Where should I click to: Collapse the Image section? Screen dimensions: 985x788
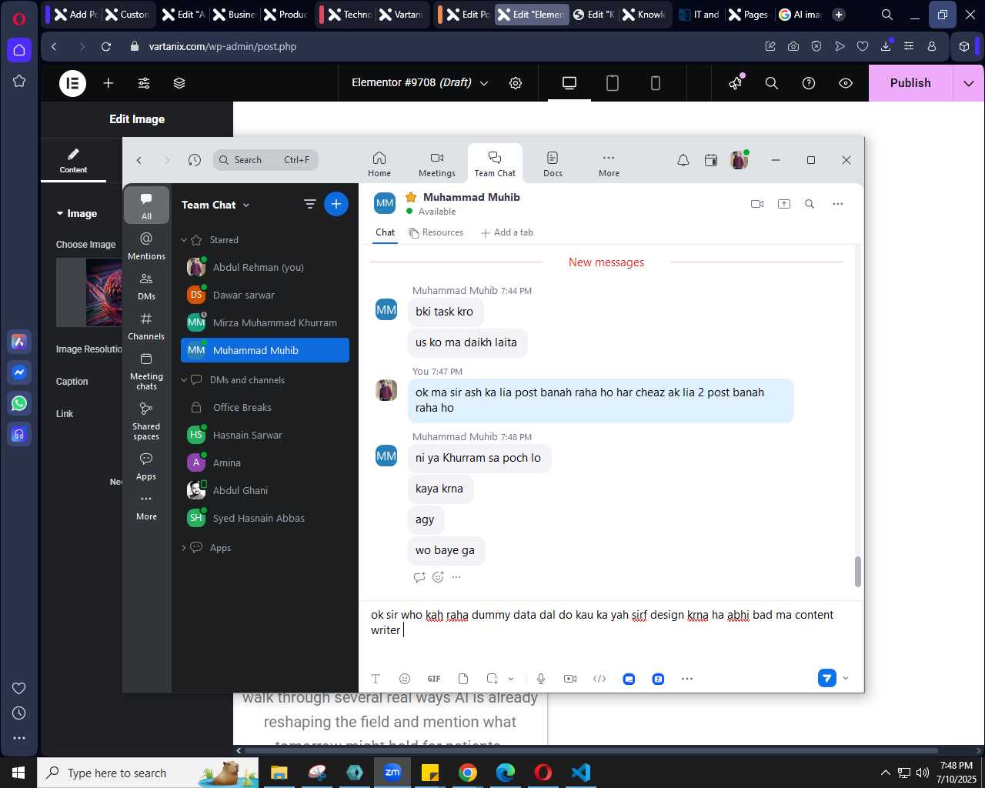point(76,213)
